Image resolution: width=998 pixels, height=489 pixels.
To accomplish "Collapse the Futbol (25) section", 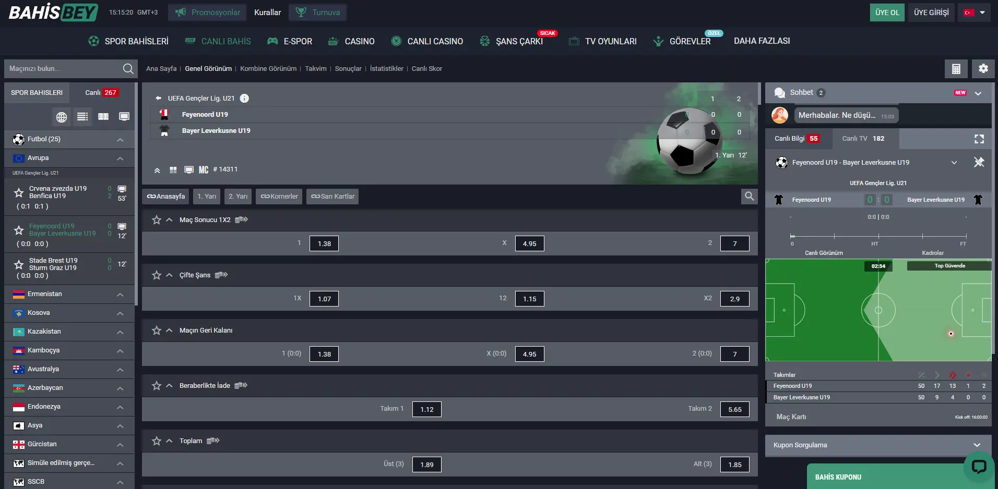I will click(120, 140).
